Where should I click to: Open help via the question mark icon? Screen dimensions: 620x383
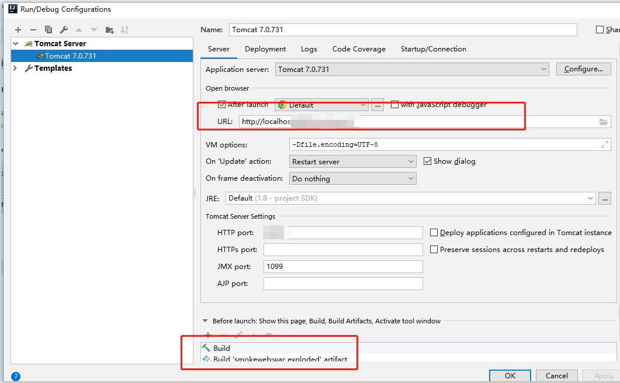(x=16, y=376)
